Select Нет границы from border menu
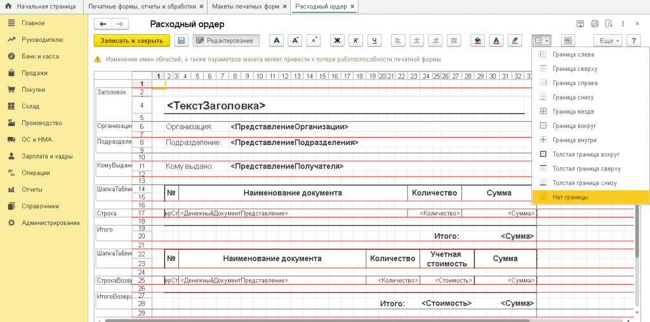650x322 pixels. (x=570, y=197)
